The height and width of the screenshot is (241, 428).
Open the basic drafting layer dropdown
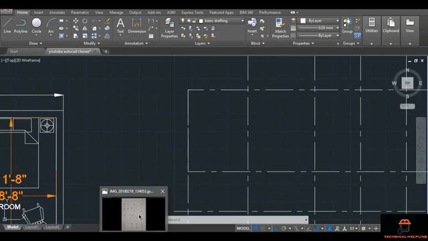click(242, 21)
